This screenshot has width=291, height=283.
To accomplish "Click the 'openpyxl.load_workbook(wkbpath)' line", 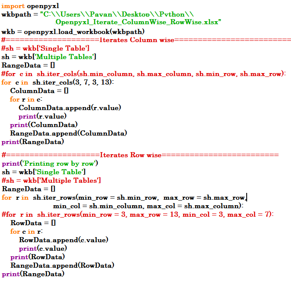I will 73,32.
